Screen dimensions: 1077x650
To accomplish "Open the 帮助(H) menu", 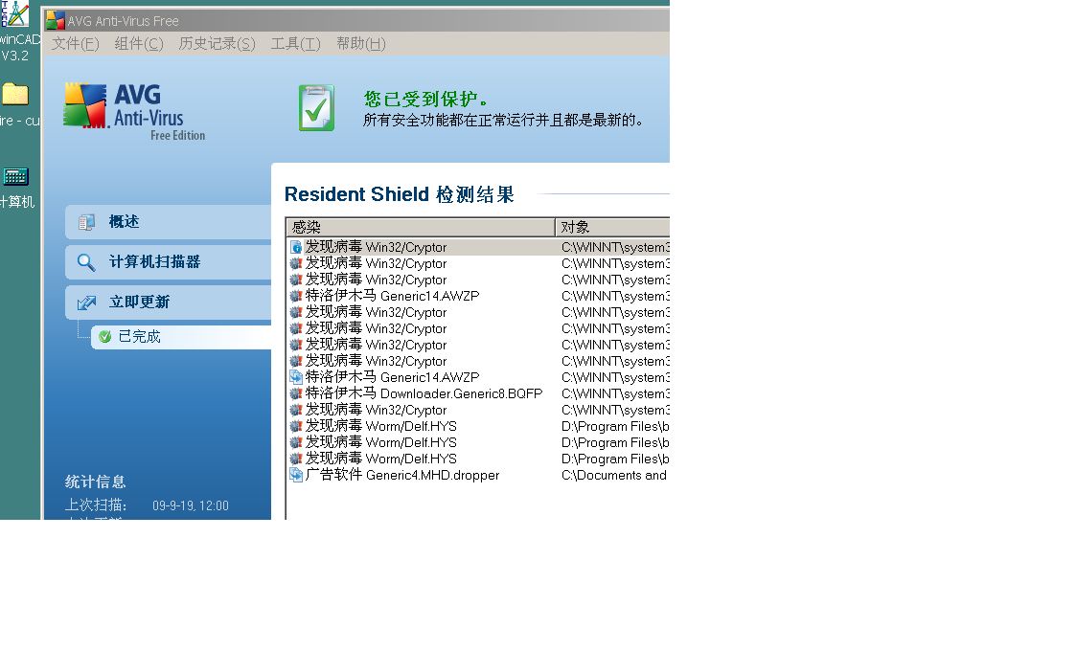I will (360, 44).
